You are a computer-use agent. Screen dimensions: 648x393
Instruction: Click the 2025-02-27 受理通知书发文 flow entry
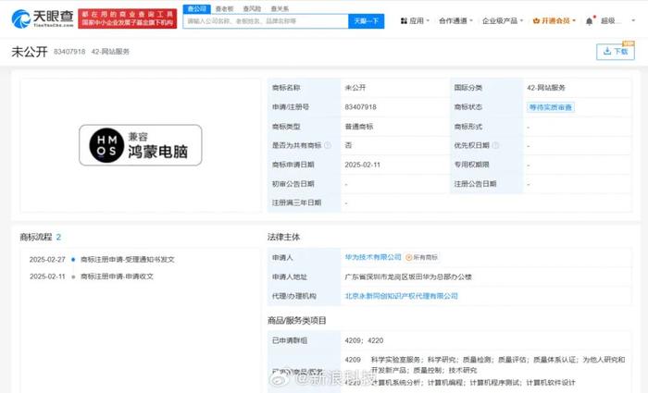(x=102, y=260)
